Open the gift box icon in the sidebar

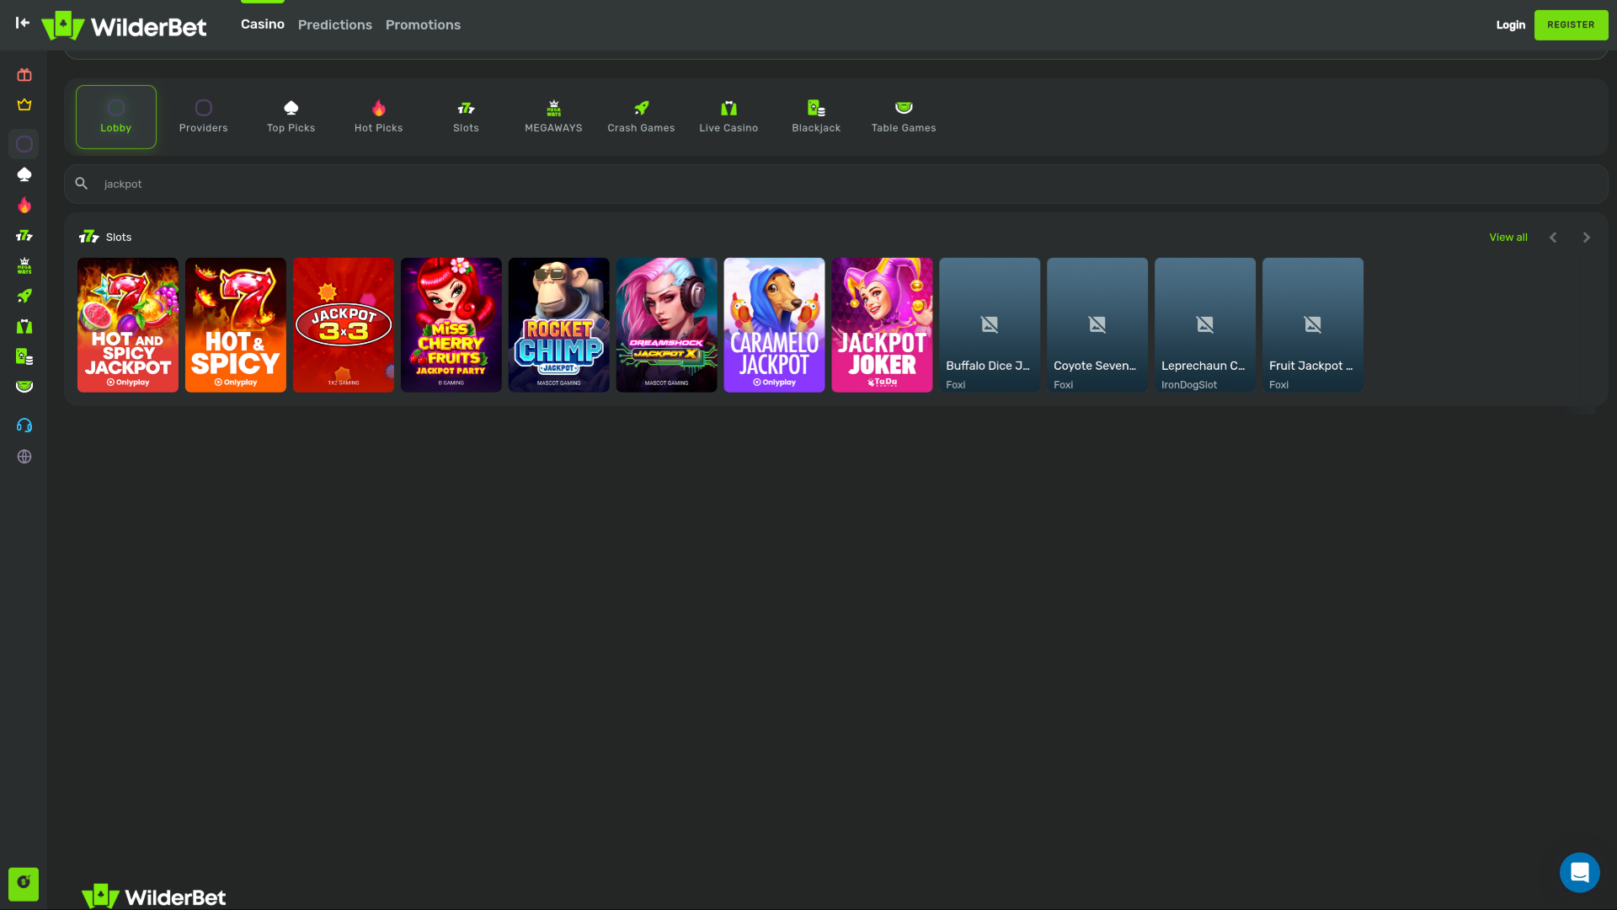pos(24,75)
